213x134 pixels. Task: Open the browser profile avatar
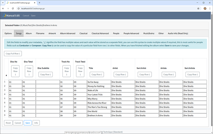coord(205,8)
